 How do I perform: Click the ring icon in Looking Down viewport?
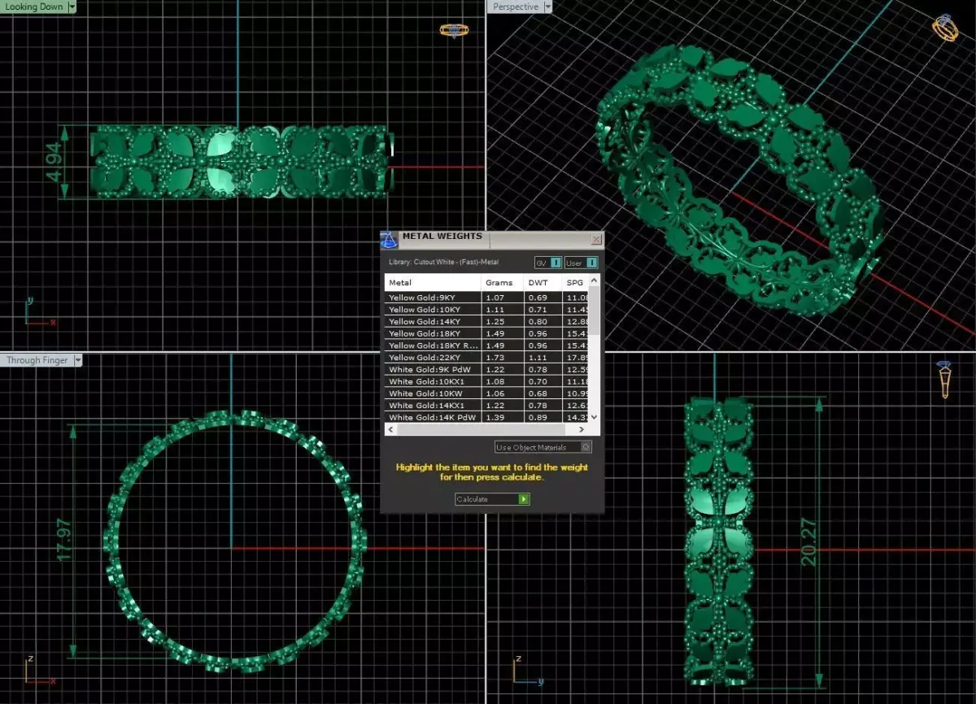(454, 30)
